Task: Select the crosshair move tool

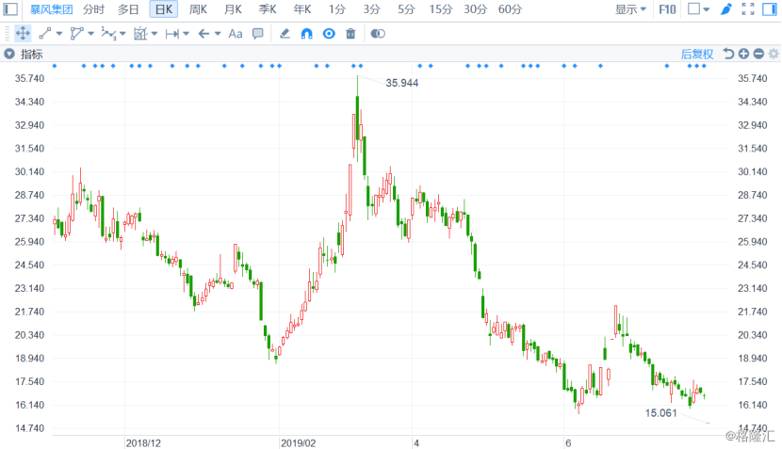Action: tap(23, 34)
